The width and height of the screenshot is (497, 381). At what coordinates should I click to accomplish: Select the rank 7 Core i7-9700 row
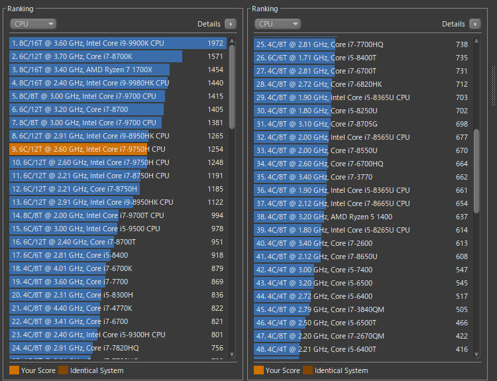(x=118, y=123)
